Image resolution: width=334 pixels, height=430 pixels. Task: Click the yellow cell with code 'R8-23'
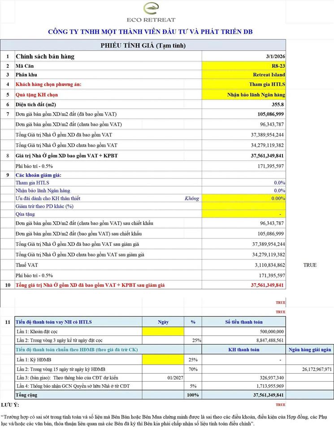pyautogui.click(x=244, y=66)
